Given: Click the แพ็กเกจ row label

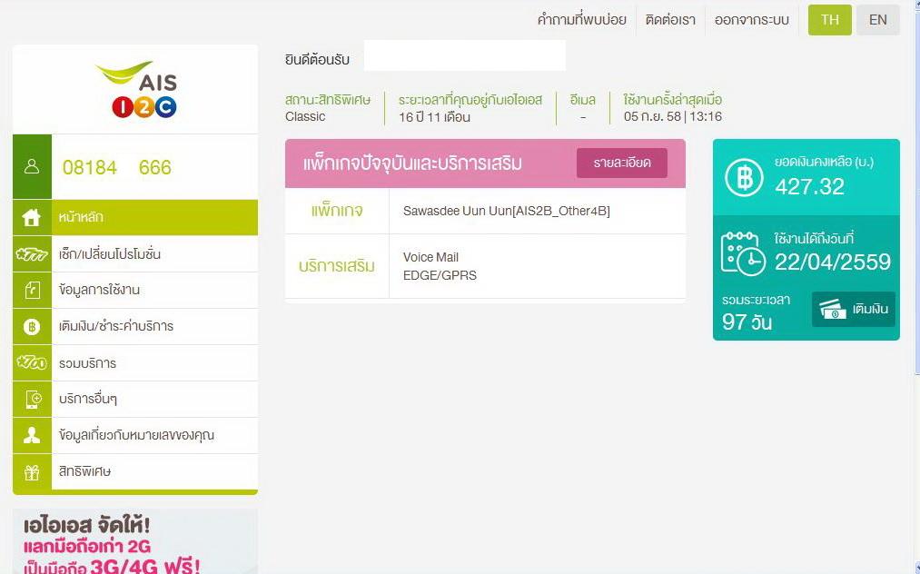Looking at the screenshot, I should coord(337,211).
